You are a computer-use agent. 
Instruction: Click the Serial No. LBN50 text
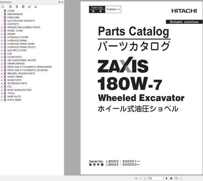114,161
